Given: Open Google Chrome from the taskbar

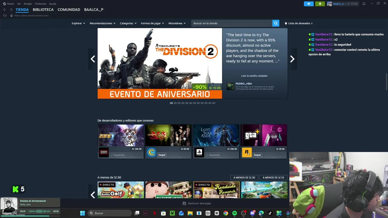Looking at the screenshot, I should point(226,213).
